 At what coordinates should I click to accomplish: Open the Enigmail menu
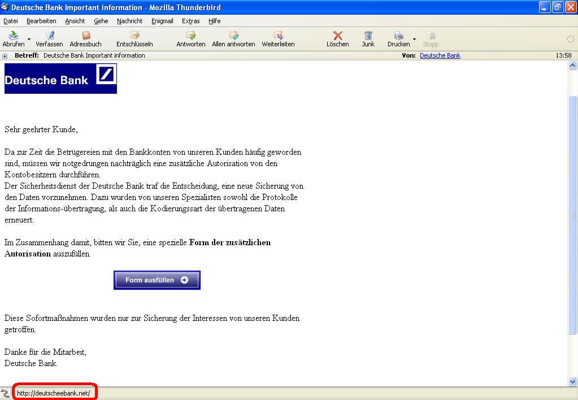click(162, 21)
